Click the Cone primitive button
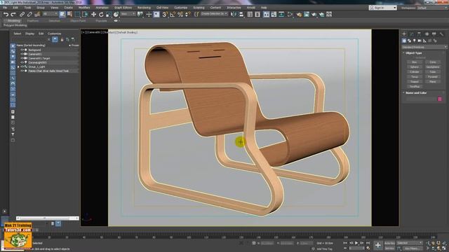 (432, 62)
